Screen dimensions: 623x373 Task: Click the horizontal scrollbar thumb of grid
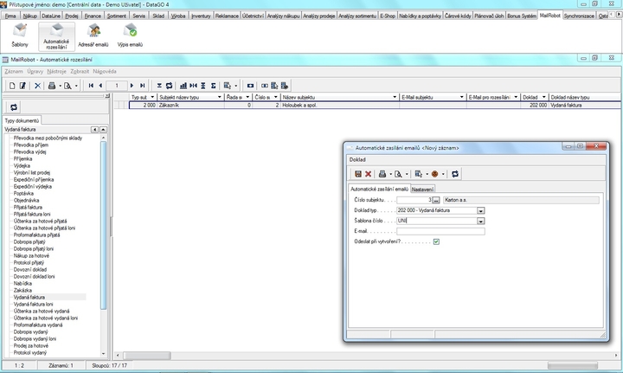[147, 355]
